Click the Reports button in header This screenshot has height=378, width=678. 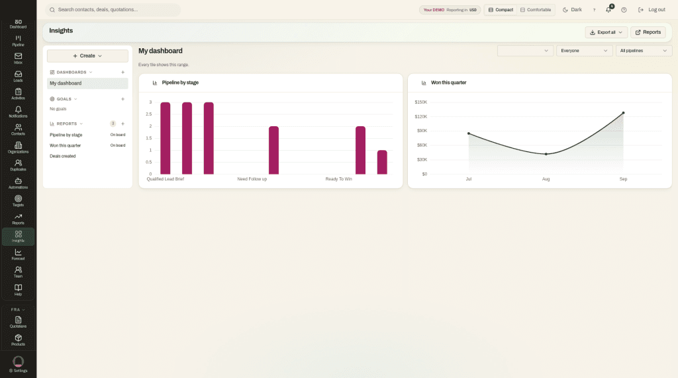tap(648, 32)
